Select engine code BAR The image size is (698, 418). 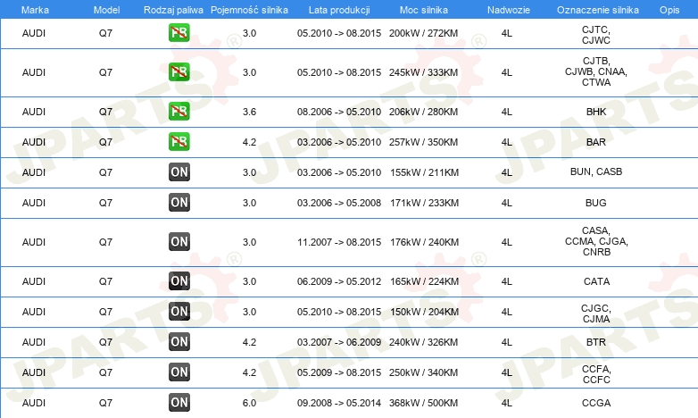596,142
